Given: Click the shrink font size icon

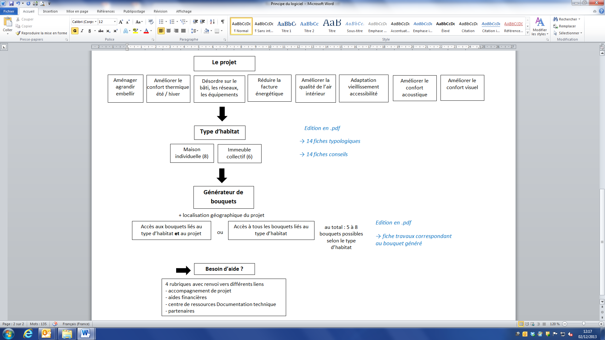Looking at the screenshot, I should point(128,22).
